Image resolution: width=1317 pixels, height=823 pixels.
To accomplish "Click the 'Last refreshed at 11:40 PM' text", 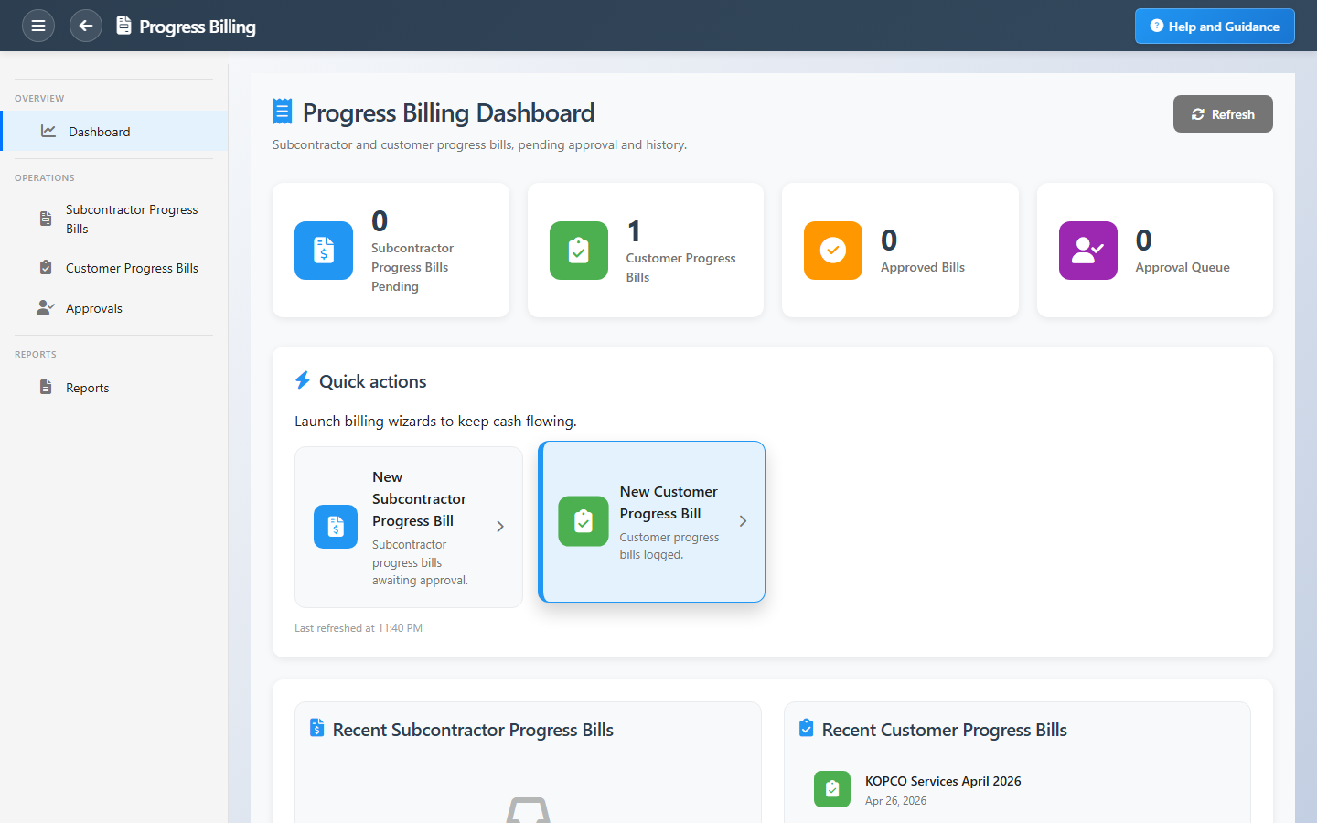I will [x=359, y=628].
